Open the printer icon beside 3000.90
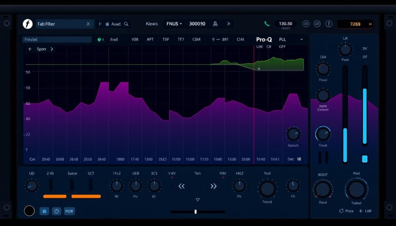 tap(215, 23)
